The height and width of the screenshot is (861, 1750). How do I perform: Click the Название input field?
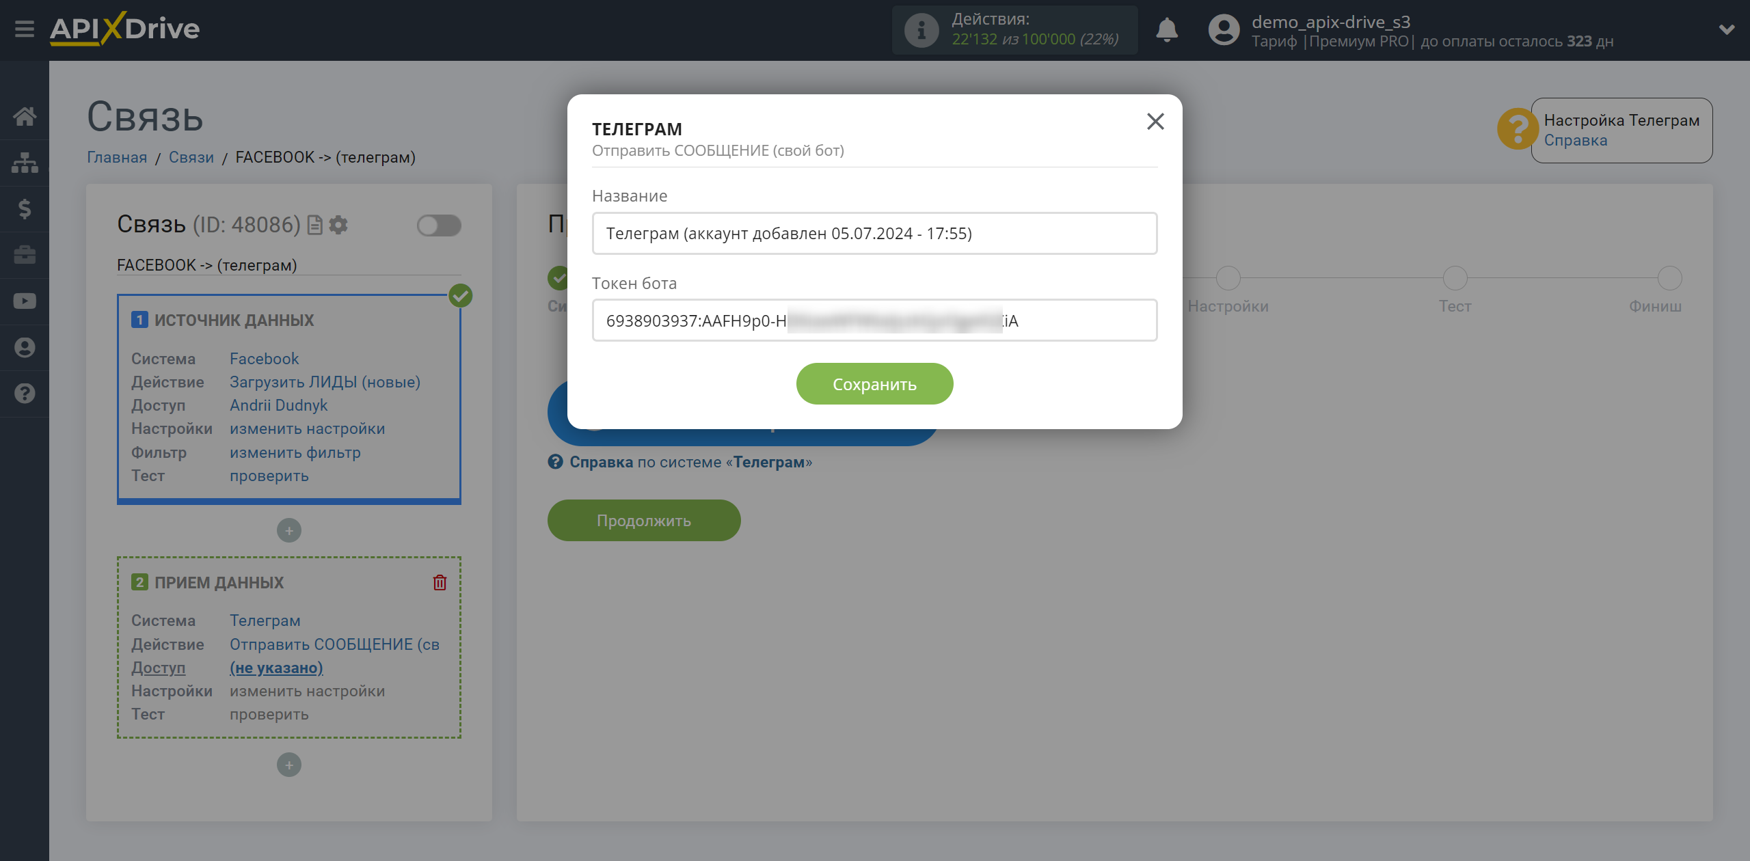(874, 234)
